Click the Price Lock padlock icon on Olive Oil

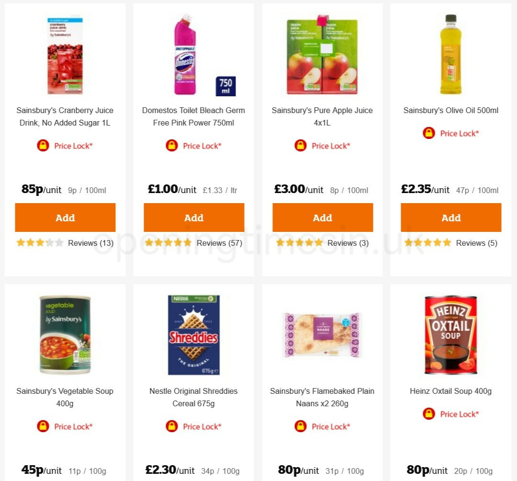(x=429, y=133)
